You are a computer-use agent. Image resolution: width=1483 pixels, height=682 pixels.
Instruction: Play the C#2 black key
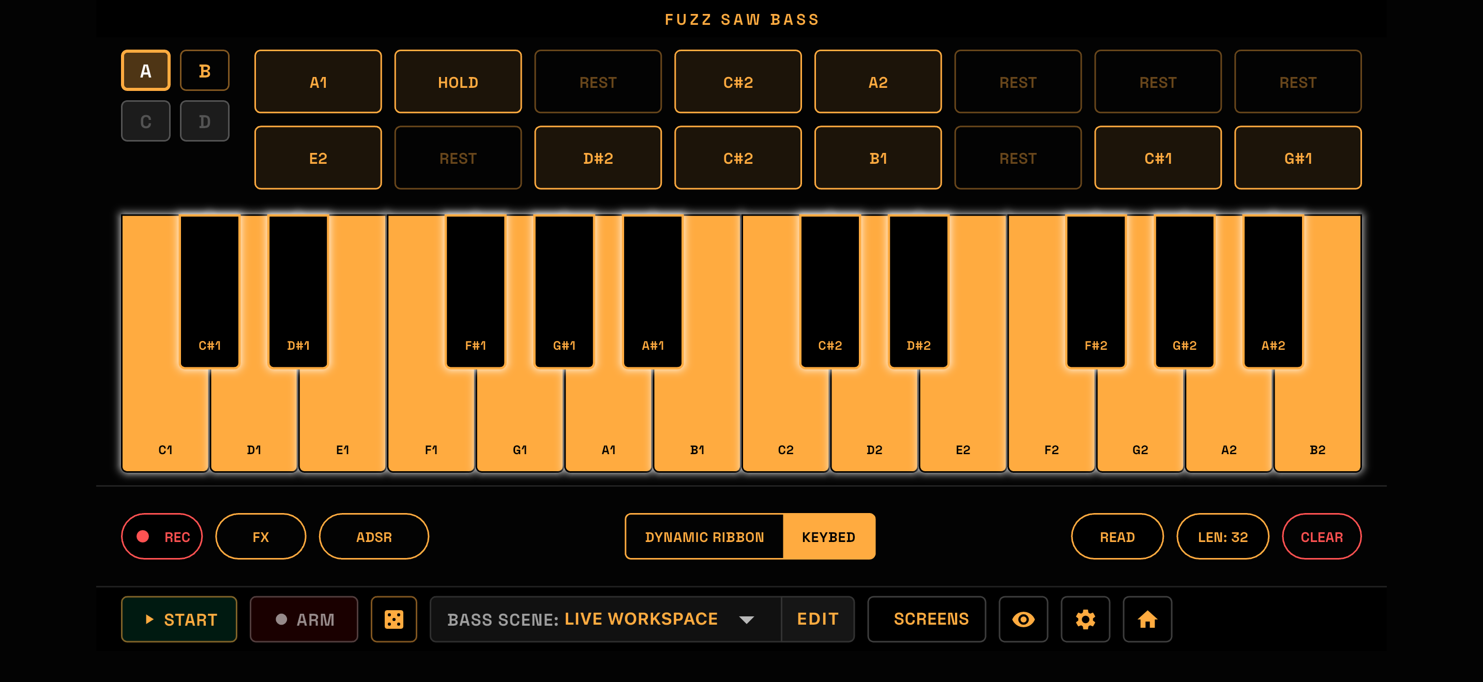pos(830,291)
